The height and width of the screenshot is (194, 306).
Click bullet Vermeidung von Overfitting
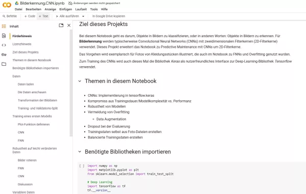click(x=109, y=112)
